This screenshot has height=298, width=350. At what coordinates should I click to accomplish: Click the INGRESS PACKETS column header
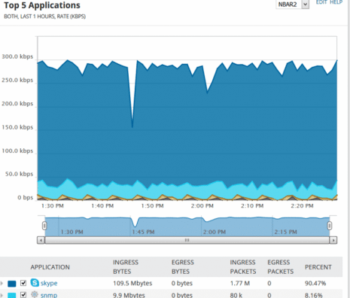(x=243, y=267)
